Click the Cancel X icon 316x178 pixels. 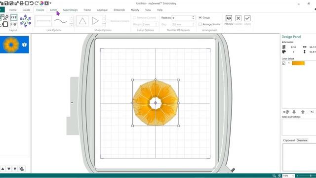[x=238, y=18]
